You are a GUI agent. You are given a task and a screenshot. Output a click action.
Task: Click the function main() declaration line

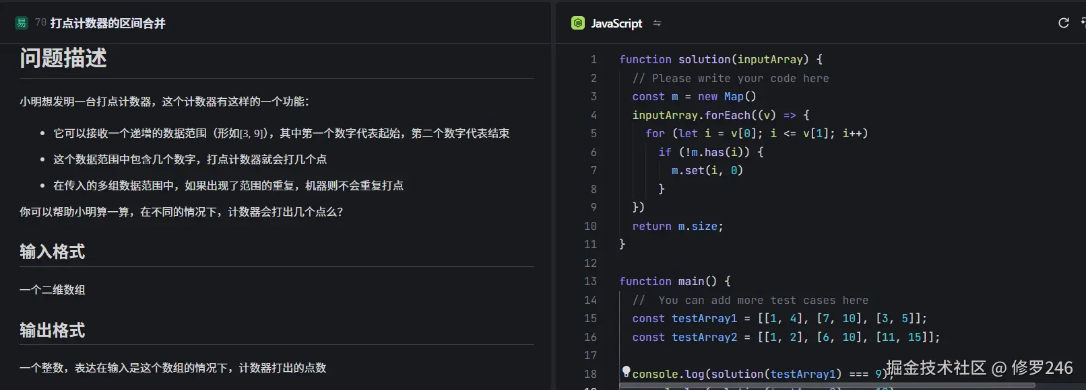(674, 281)
